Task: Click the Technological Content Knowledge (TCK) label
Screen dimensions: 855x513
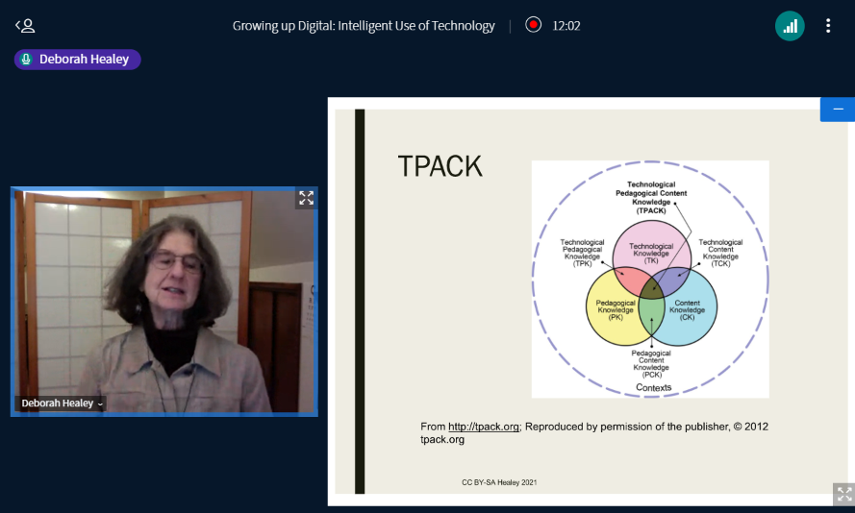Action: click(x=720, y=253)
